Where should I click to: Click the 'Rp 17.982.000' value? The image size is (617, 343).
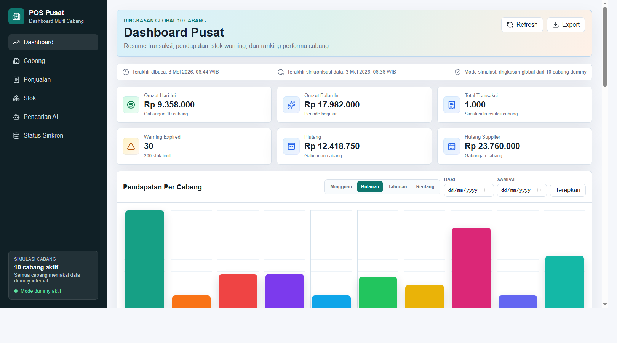coord(332,105)
